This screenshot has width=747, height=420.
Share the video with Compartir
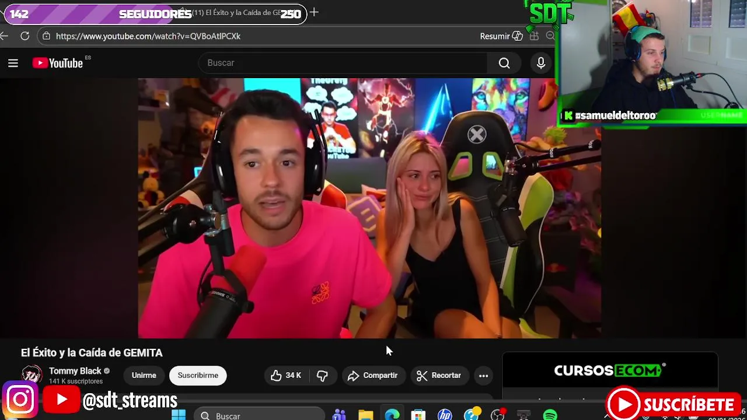pyautogui.click(x=372, y=376)
